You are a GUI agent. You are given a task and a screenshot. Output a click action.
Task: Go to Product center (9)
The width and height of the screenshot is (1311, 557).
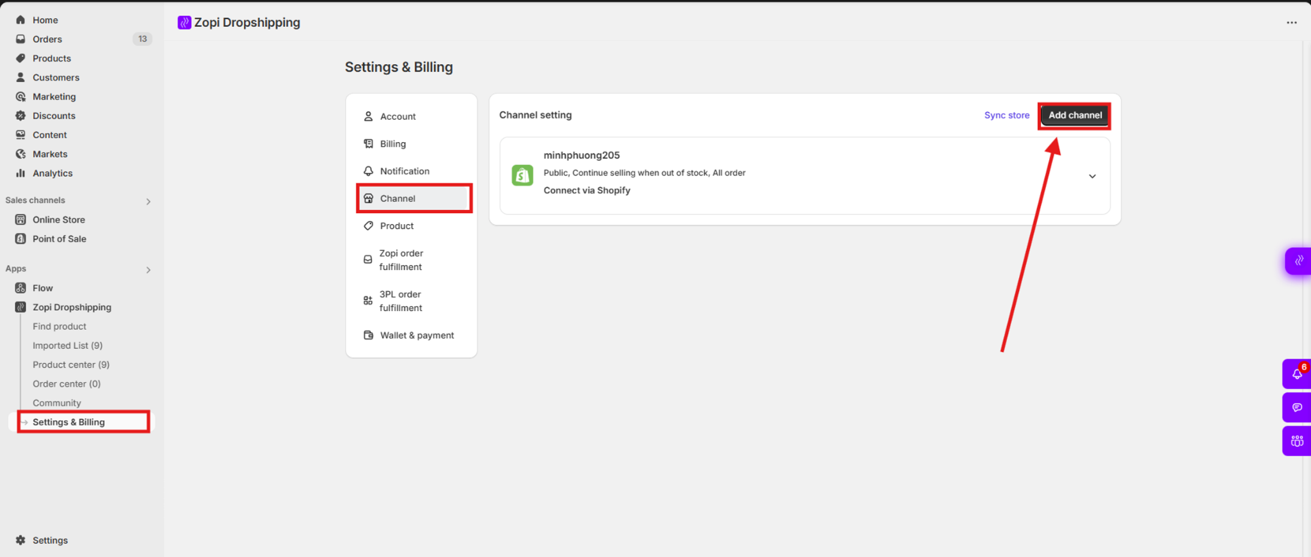tap(71, 365)
